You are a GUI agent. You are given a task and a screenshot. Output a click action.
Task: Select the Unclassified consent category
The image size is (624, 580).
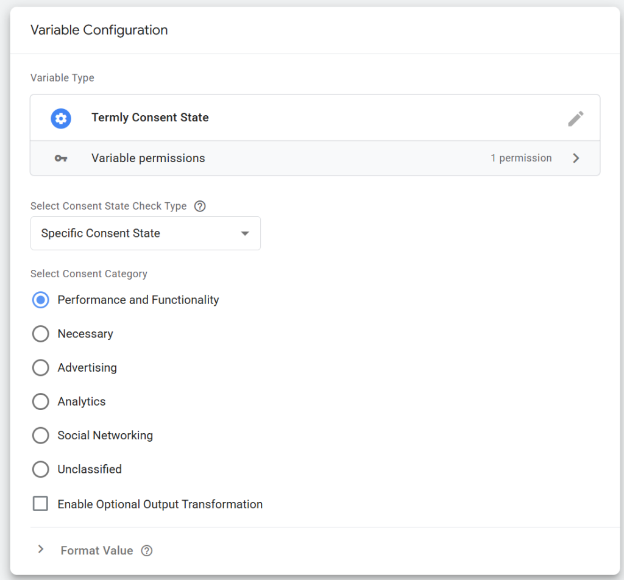coord(41,469)
